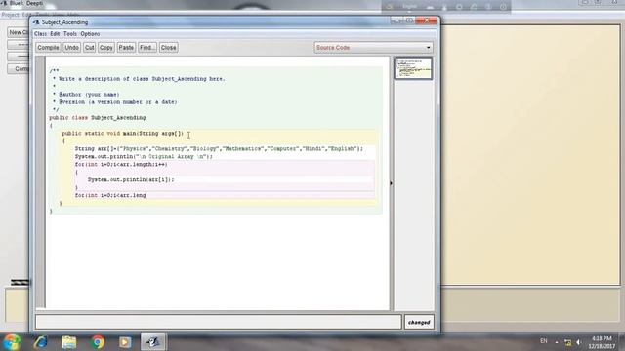This screenshot has width=625, height=351.
Task: Click the Windows Start button
Action: click(x=12, y=342)
